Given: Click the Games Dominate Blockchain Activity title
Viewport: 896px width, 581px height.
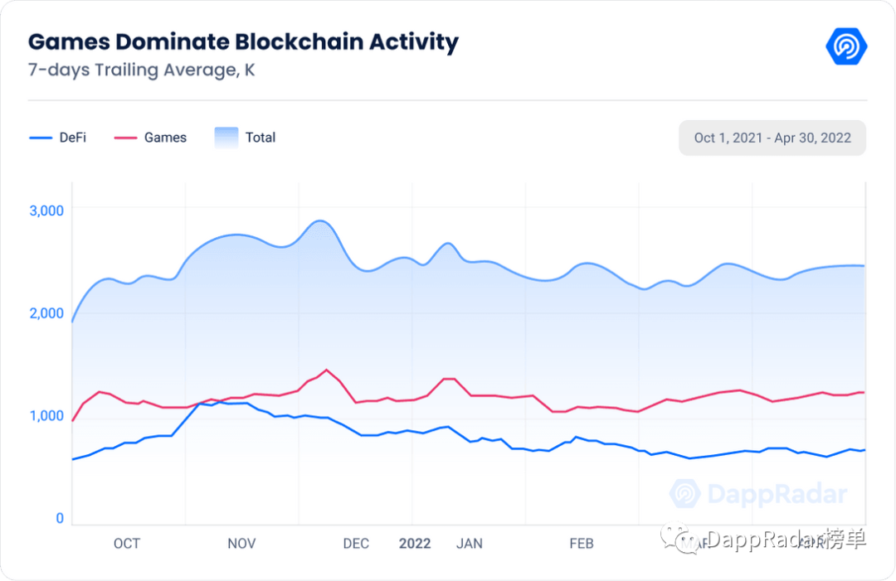Looking at the screenshot, I should (x=243, y=42).
